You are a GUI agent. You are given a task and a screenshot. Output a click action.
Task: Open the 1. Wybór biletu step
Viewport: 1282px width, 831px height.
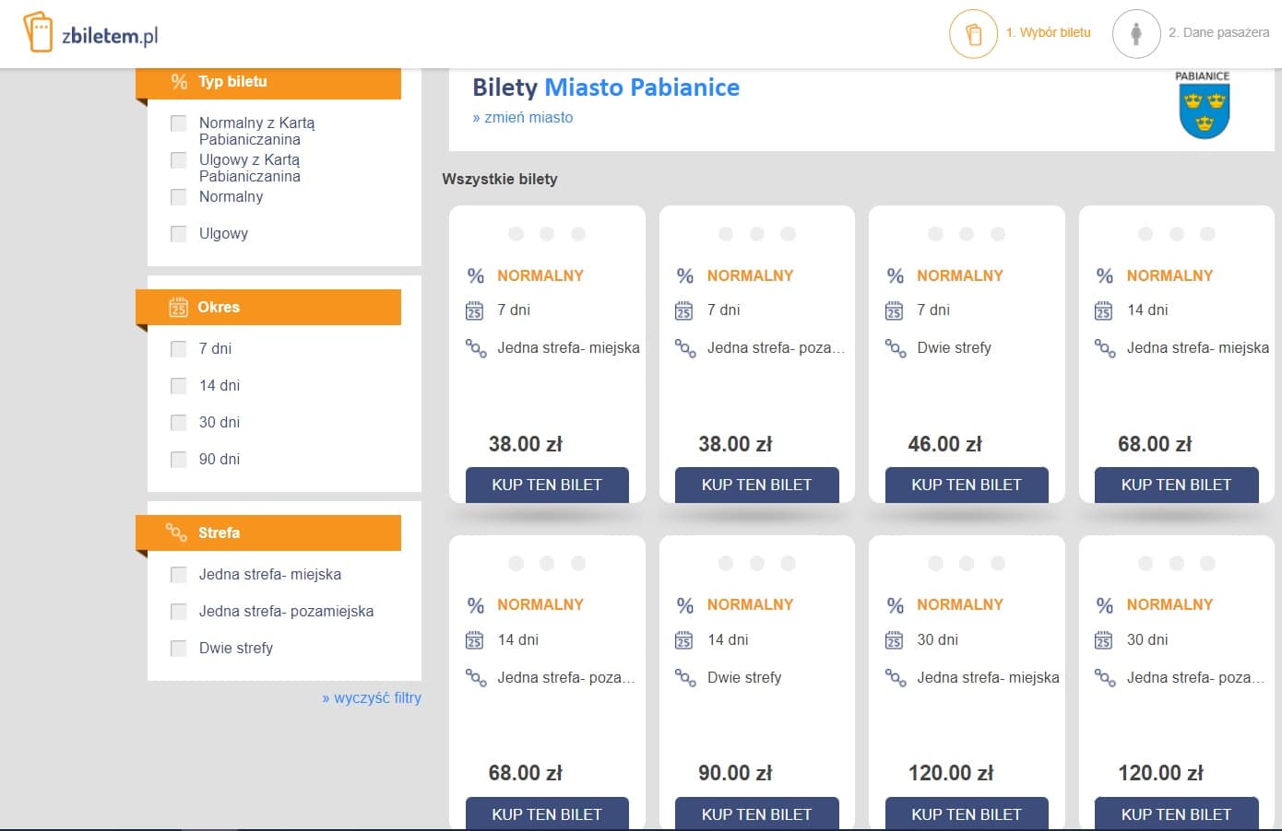click(1048, 32)
